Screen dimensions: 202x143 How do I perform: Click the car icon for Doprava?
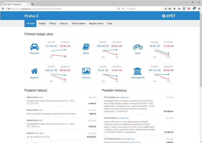click(34, 47)
